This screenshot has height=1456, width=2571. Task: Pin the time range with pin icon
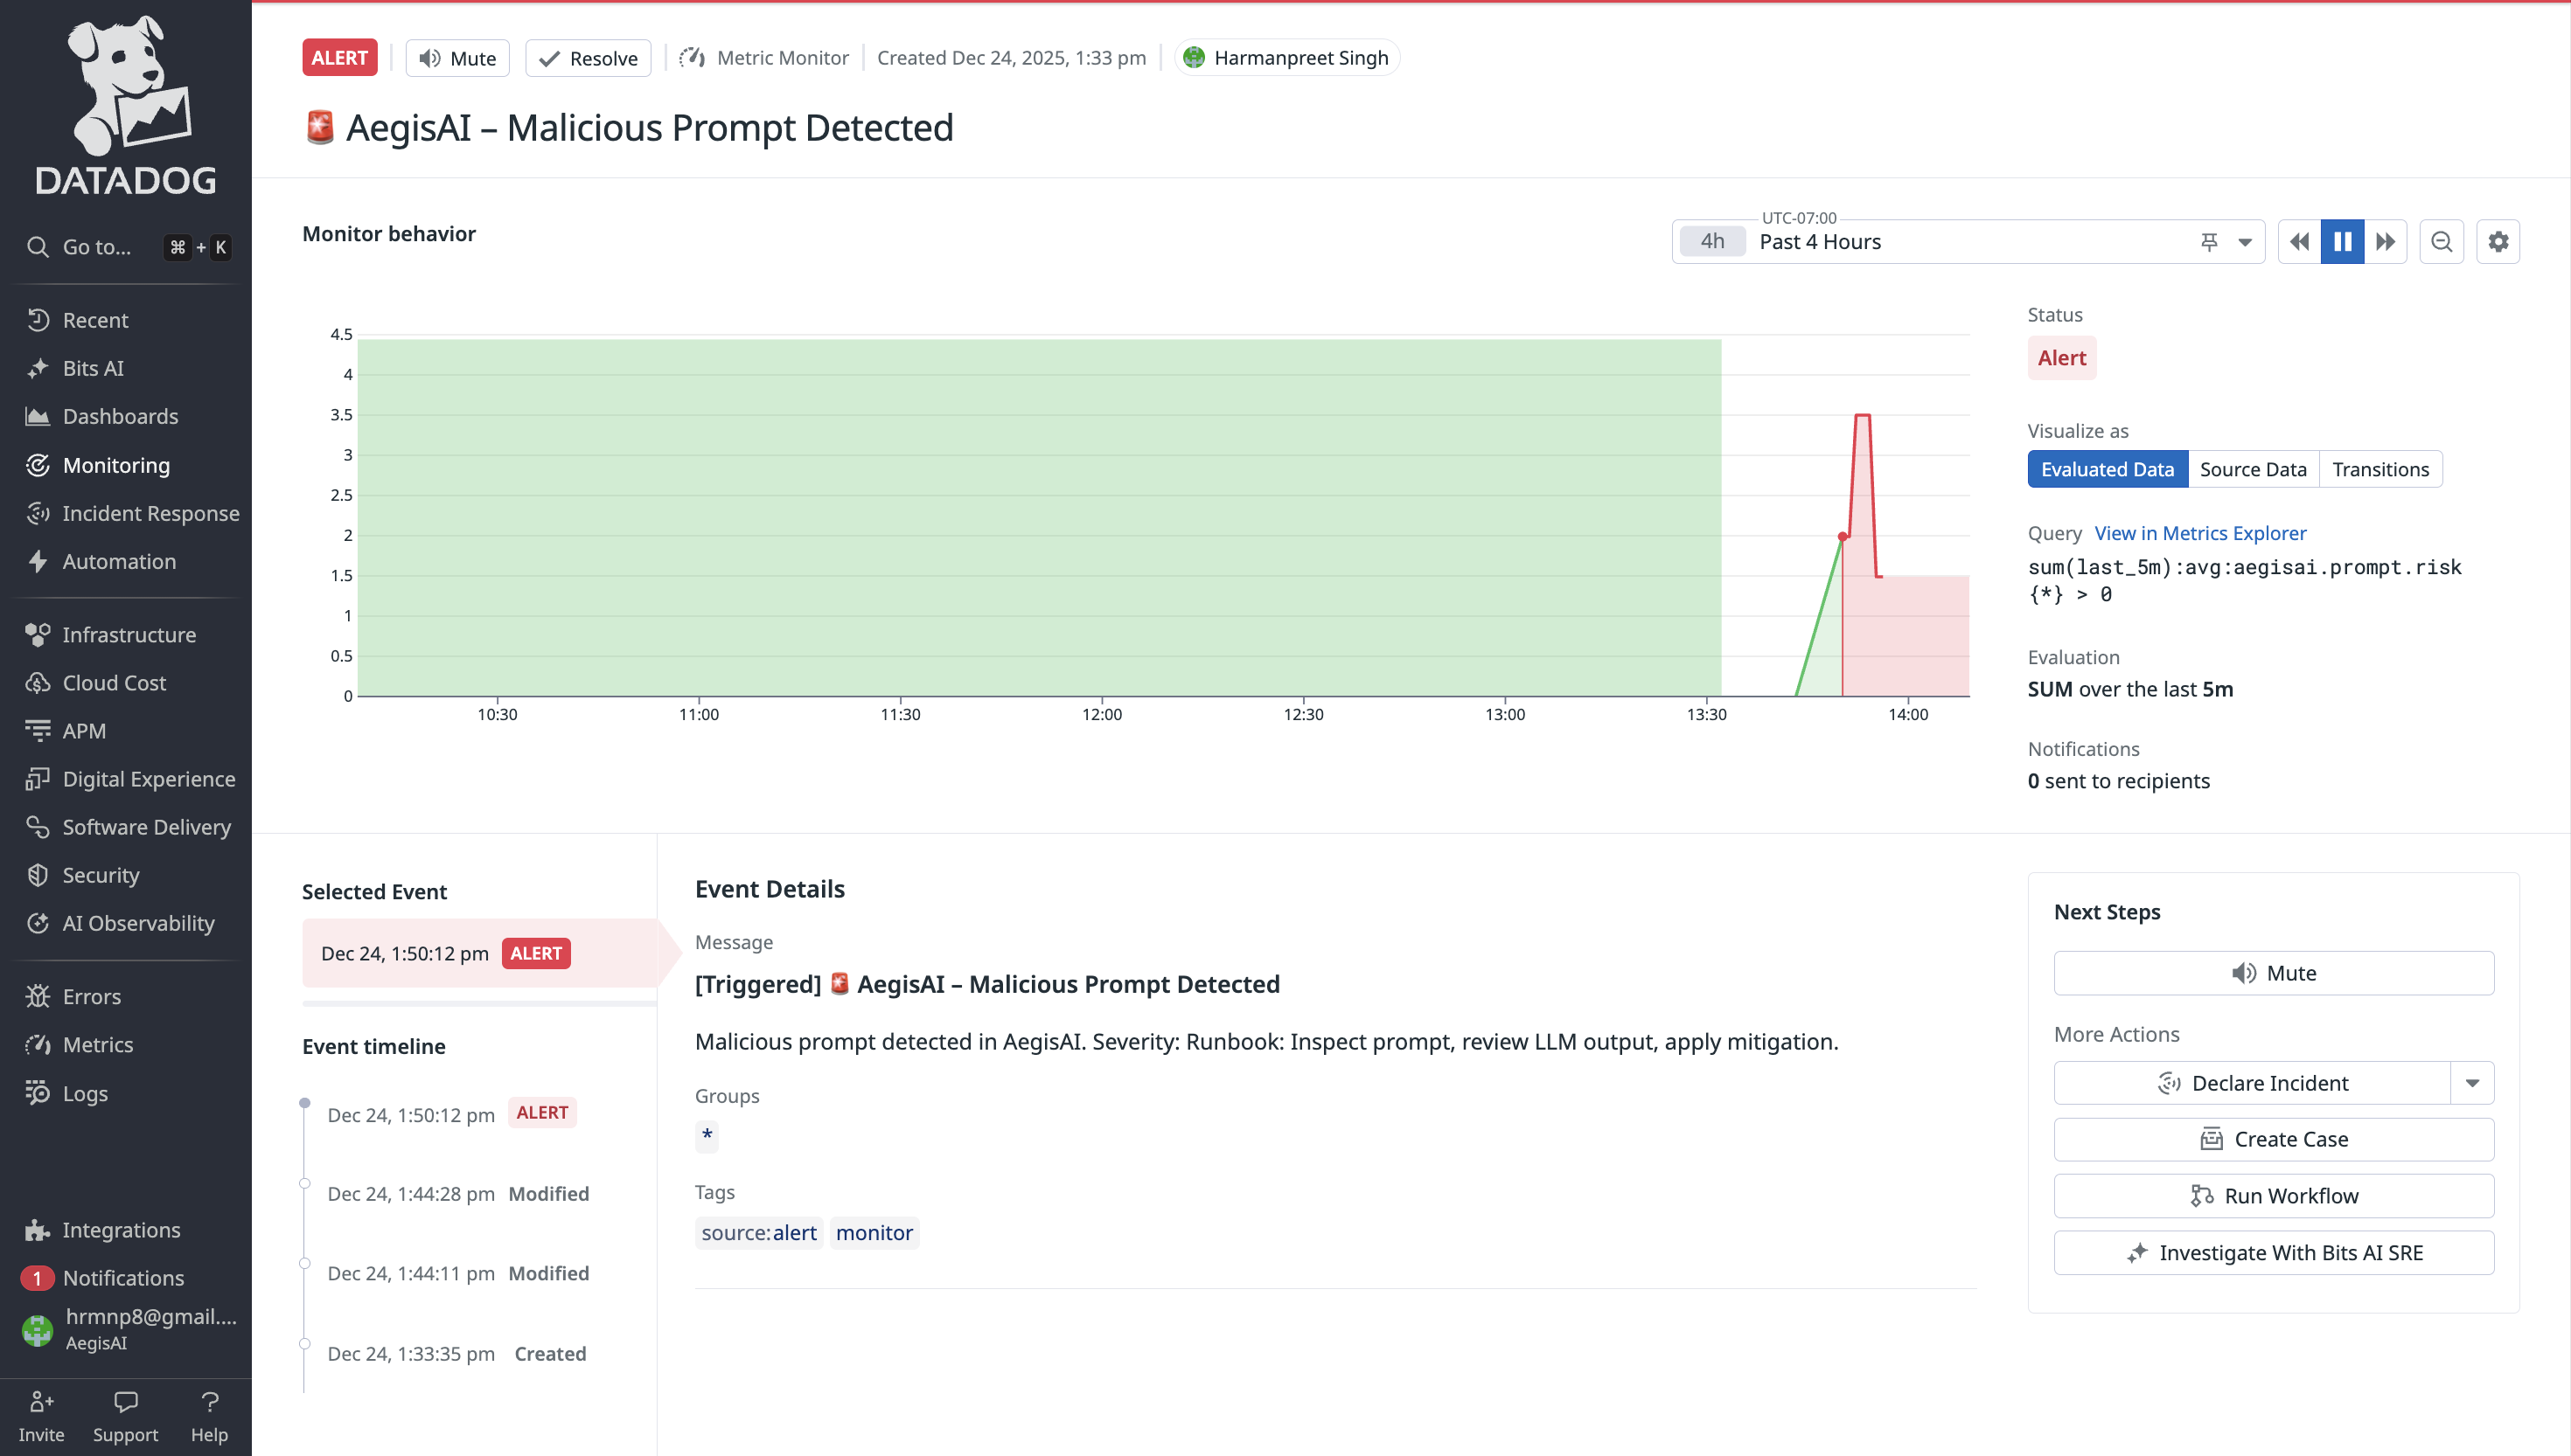[x=2209, y=242]
